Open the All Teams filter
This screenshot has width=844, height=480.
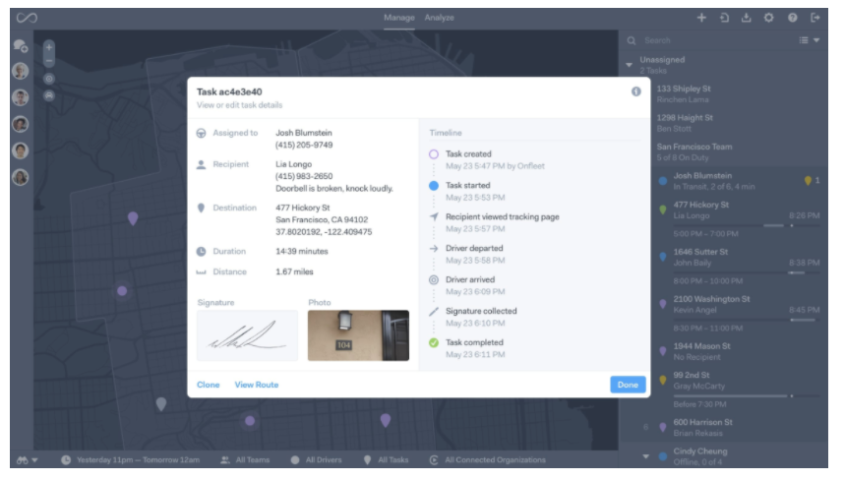click(x=245, y=460)
